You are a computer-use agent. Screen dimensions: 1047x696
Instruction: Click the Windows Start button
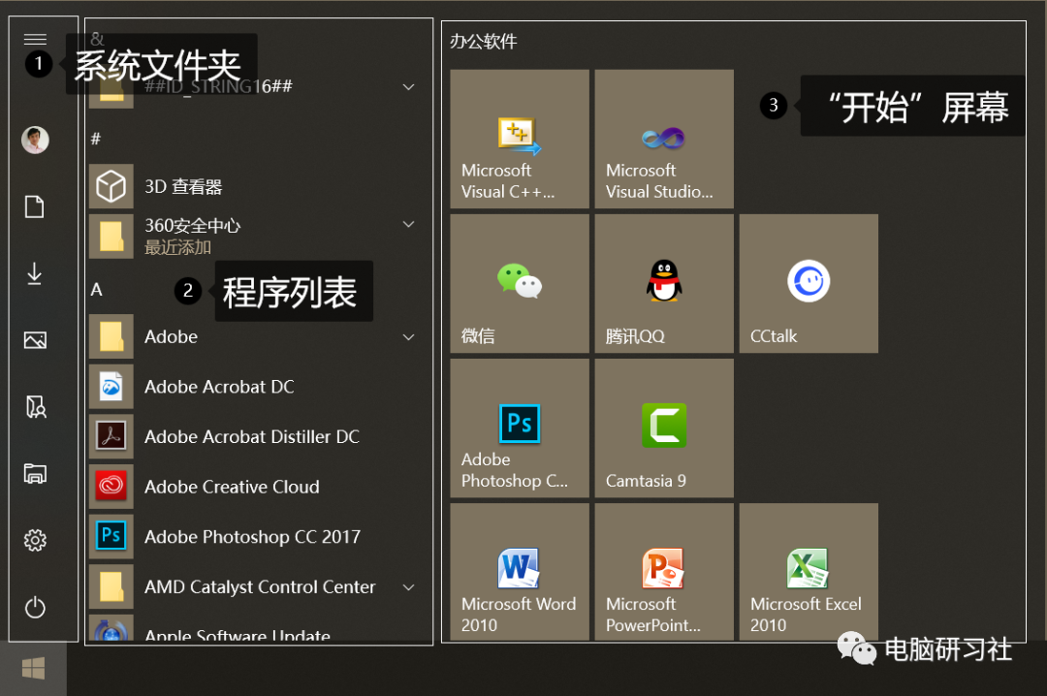(33, 668)
